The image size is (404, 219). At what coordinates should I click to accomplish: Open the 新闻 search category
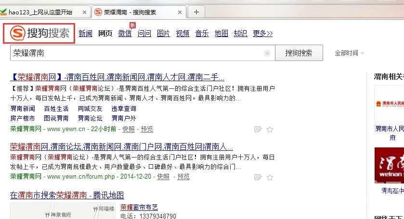click(x=85, y=33)
